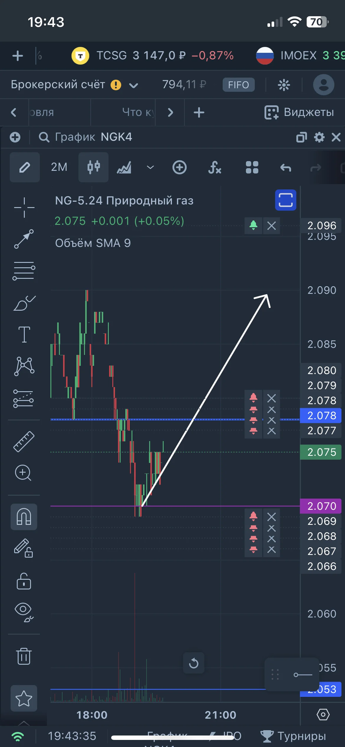
Task: Open the favorites star tool
Action: (24, 698)
